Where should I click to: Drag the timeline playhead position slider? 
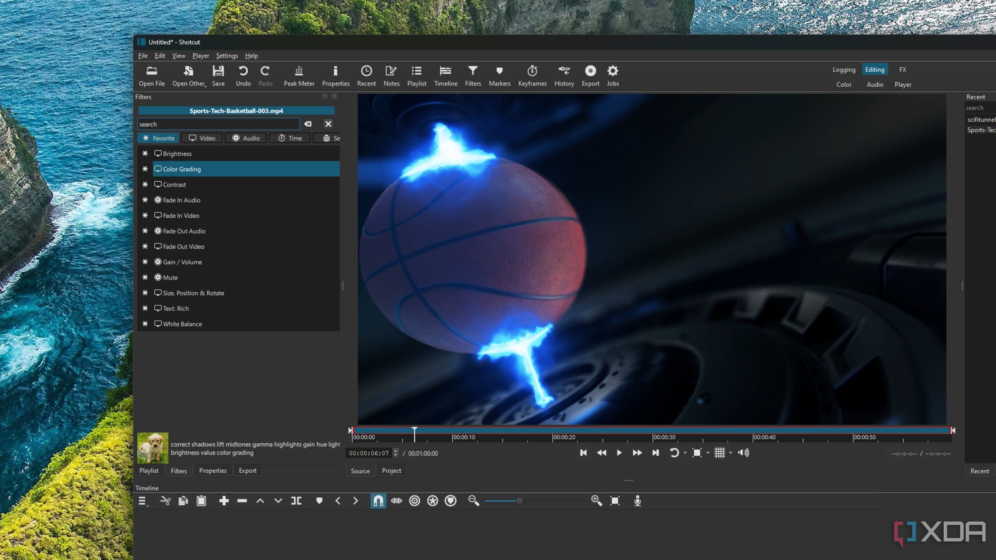click(x=414, y=429)
